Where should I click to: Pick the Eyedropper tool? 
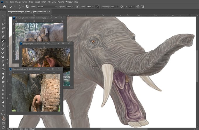point(3,36)
